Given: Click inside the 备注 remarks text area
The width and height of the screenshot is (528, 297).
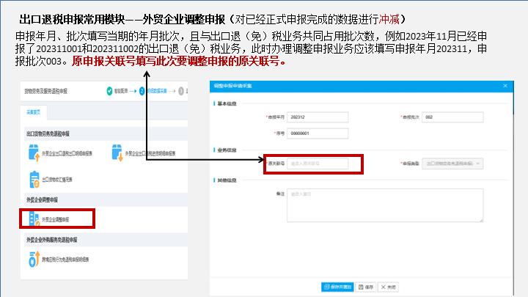Looking at the screenshot, I should (x=385, y=205).
